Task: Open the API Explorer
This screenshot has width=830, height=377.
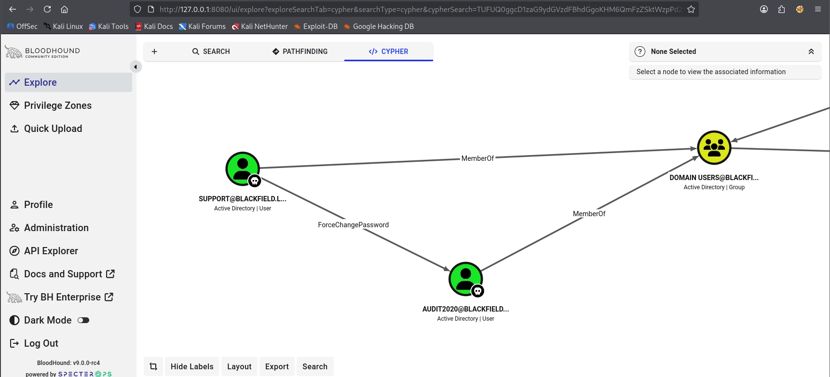Action: point(68,251)
